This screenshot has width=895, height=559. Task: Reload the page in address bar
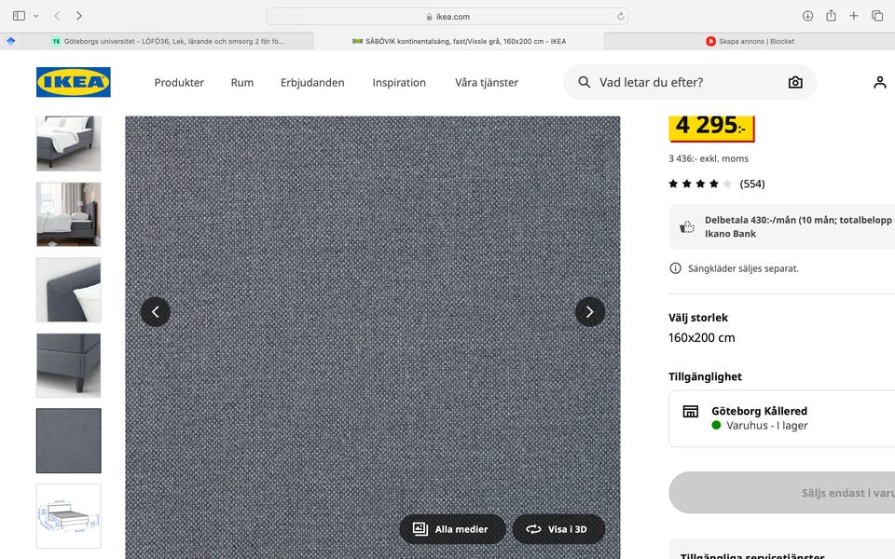620,16
